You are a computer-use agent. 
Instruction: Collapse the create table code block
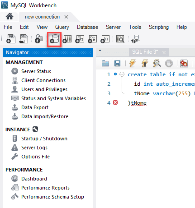[x=122, y=74]
